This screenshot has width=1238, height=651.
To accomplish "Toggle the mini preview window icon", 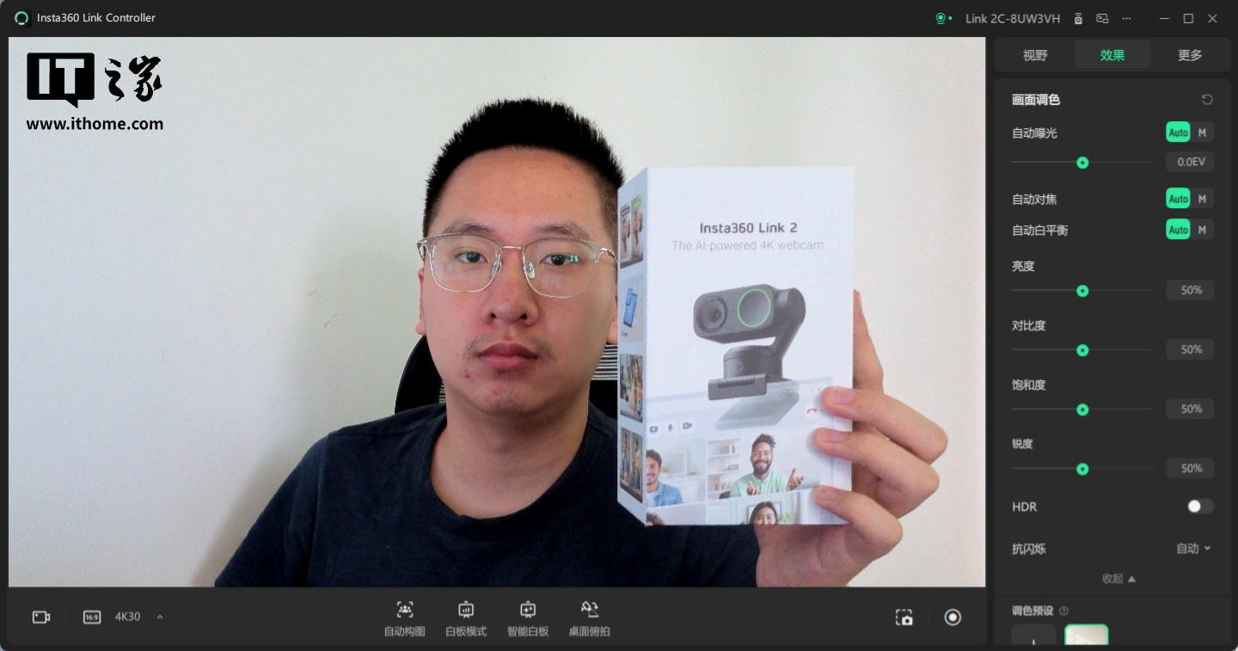I will coord(1102,18).
